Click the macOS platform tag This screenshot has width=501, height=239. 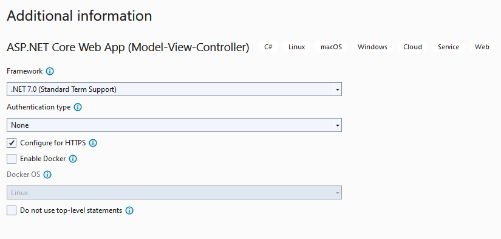coord(331,47)
